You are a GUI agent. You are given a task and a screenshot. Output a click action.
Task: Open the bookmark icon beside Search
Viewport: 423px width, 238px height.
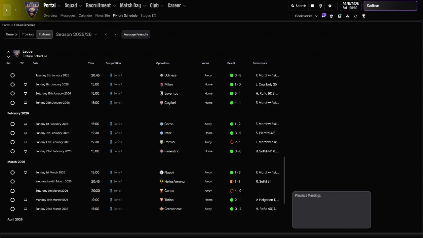(312, 6)
